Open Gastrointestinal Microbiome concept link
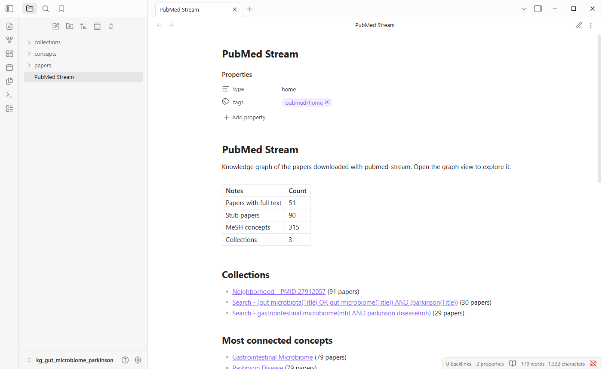The height and width of the screenshot is (369, 602). pos(273,357)
